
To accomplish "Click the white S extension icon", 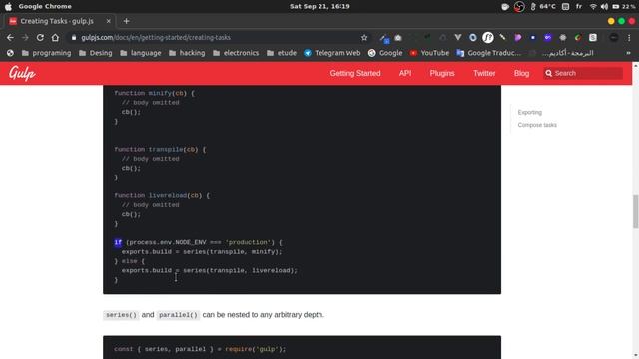I will 593,38.
